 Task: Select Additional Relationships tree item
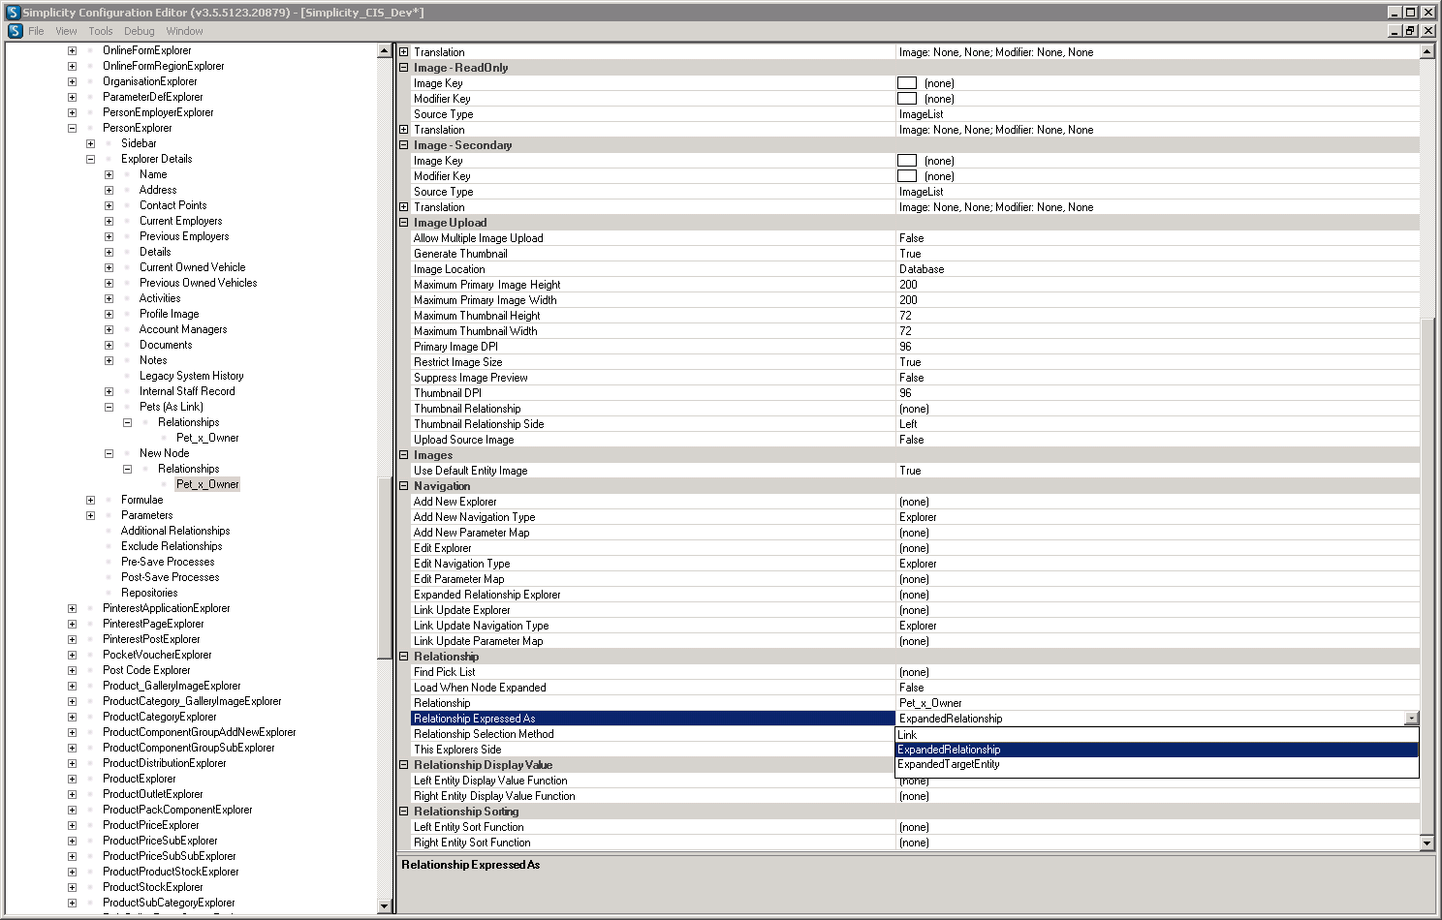(175, 531)
